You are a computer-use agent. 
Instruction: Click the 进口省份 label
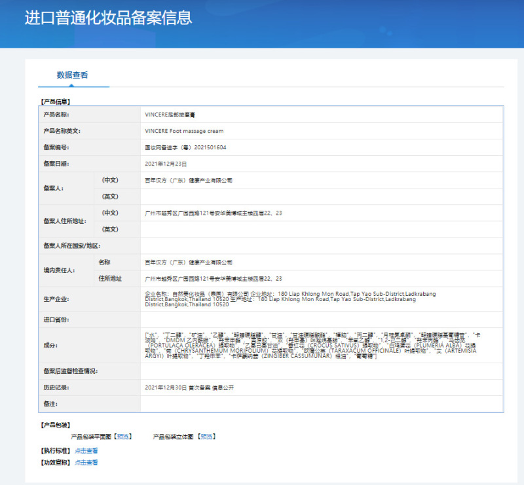click(56, 319)
